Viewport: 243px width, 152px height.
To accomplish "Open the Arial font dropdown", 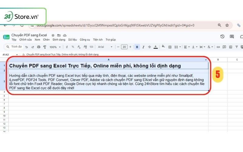I will point(105,47).
